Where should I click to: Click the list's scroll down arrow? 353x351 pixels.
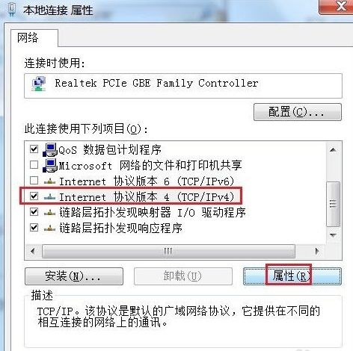pyautogui.click(x=333, y=235)
